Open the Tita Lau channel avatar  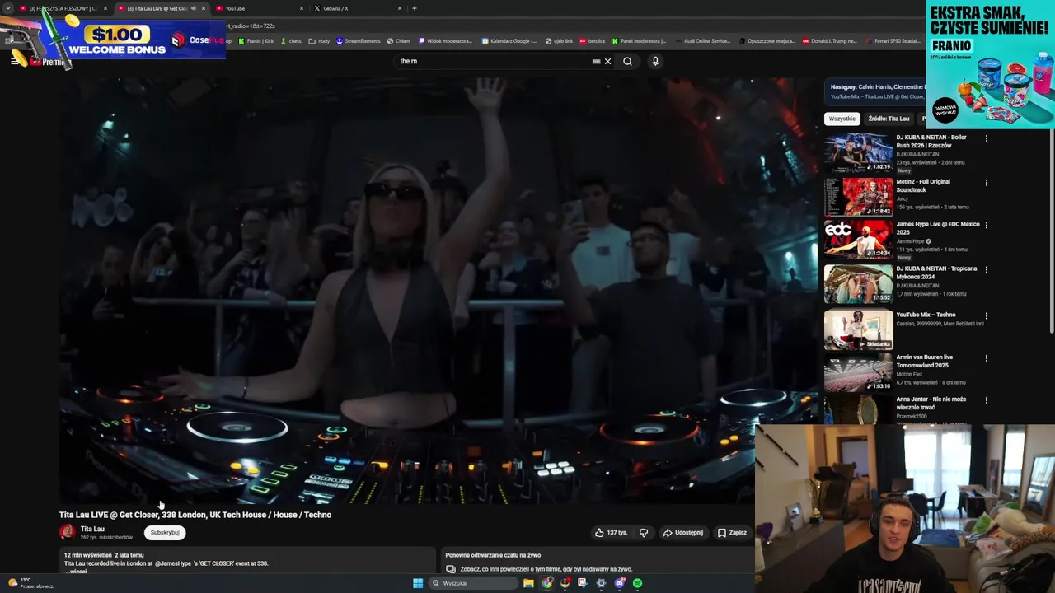tap(68, 532)
